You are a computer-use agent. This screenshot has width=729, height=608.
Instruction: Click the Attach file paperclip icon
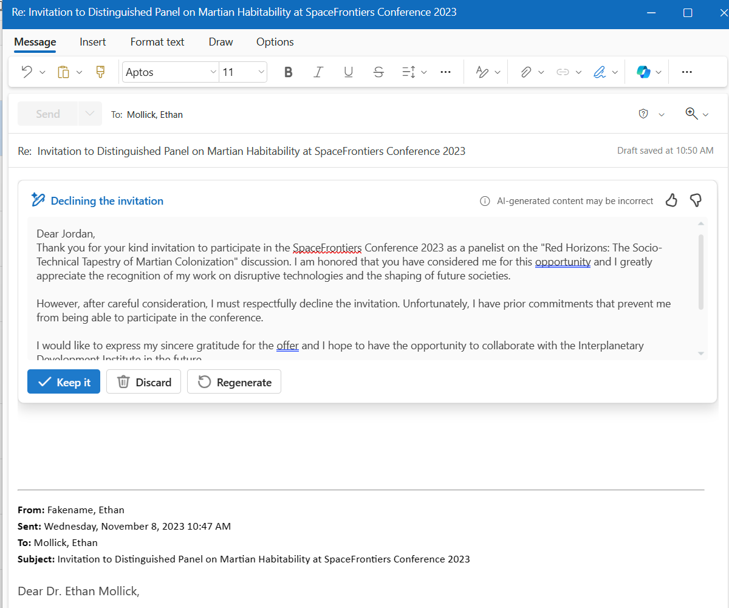526,72
